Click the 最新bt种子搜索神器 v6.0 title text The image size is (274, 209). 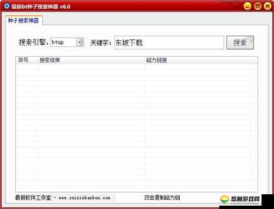[41, 7]
